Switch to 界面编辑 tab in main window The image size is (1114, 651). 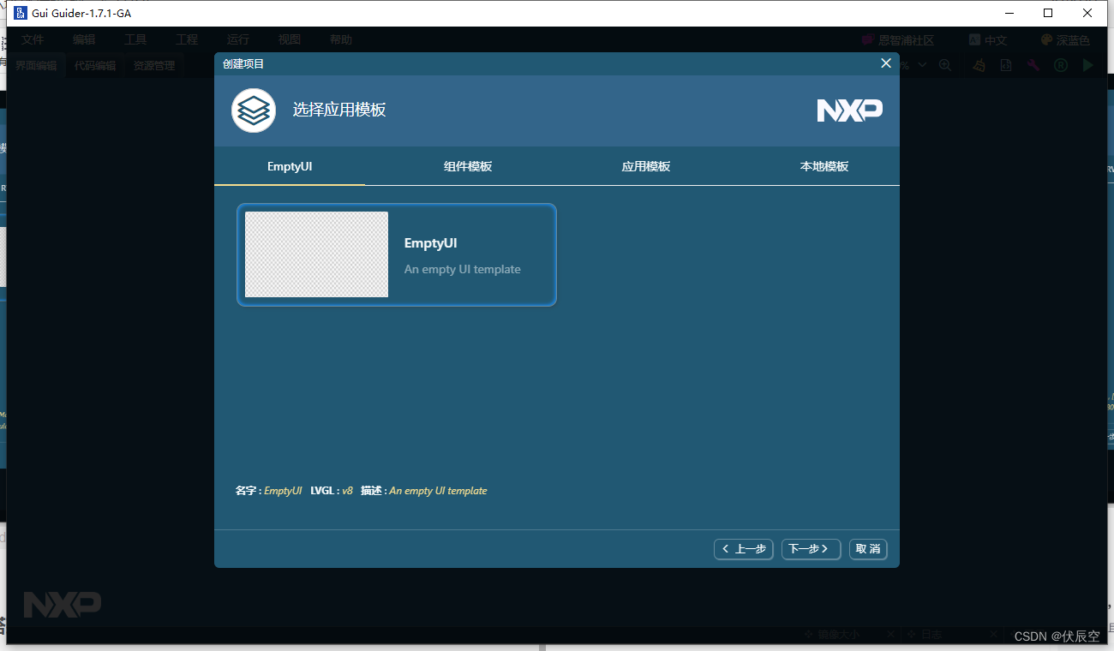click(x=36, y=65)
